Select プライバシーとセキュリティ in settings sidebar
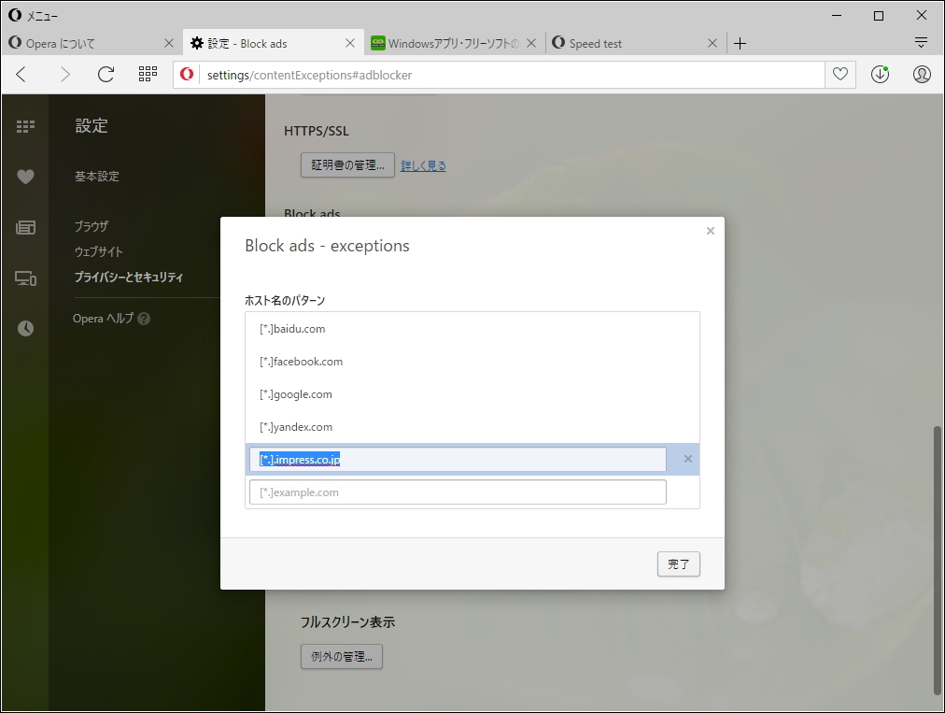 click(129, 277)
